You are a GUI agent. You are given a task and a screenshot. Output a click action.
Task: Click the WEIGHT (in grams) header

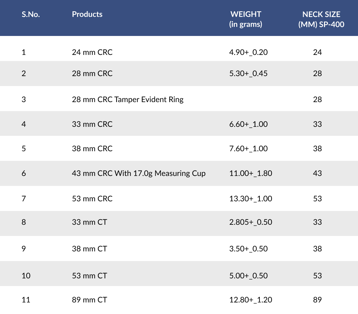click(x=246, y=19)
